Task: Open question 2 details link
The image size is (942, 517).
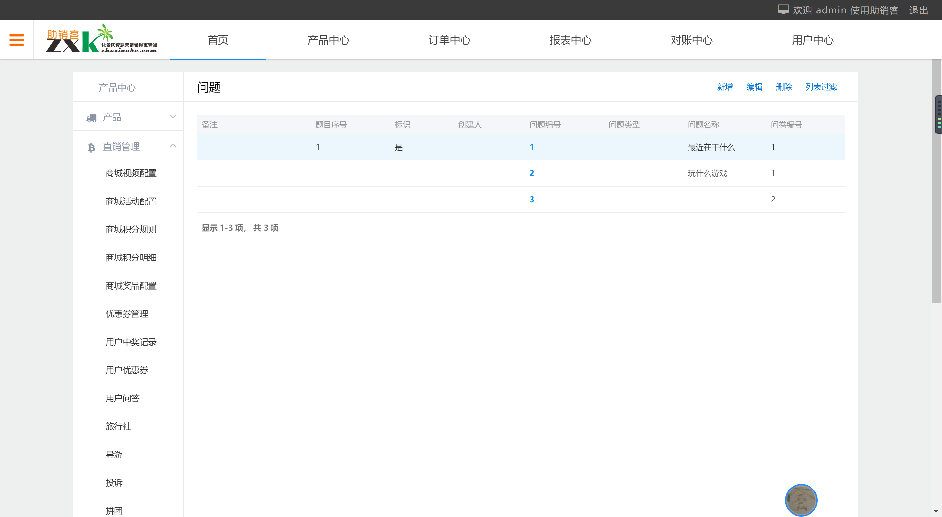Action: (x=532, y=173)
